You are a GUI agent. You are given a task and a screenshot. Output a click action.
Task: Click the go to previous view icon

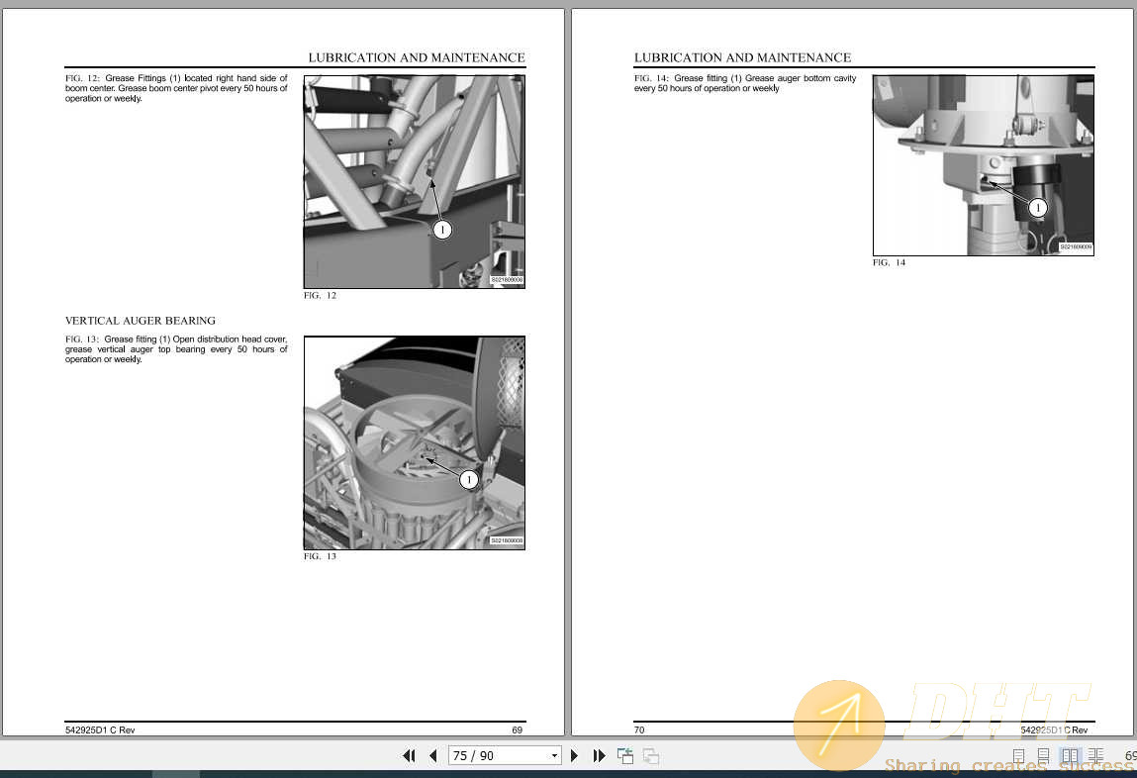point(625,755)
